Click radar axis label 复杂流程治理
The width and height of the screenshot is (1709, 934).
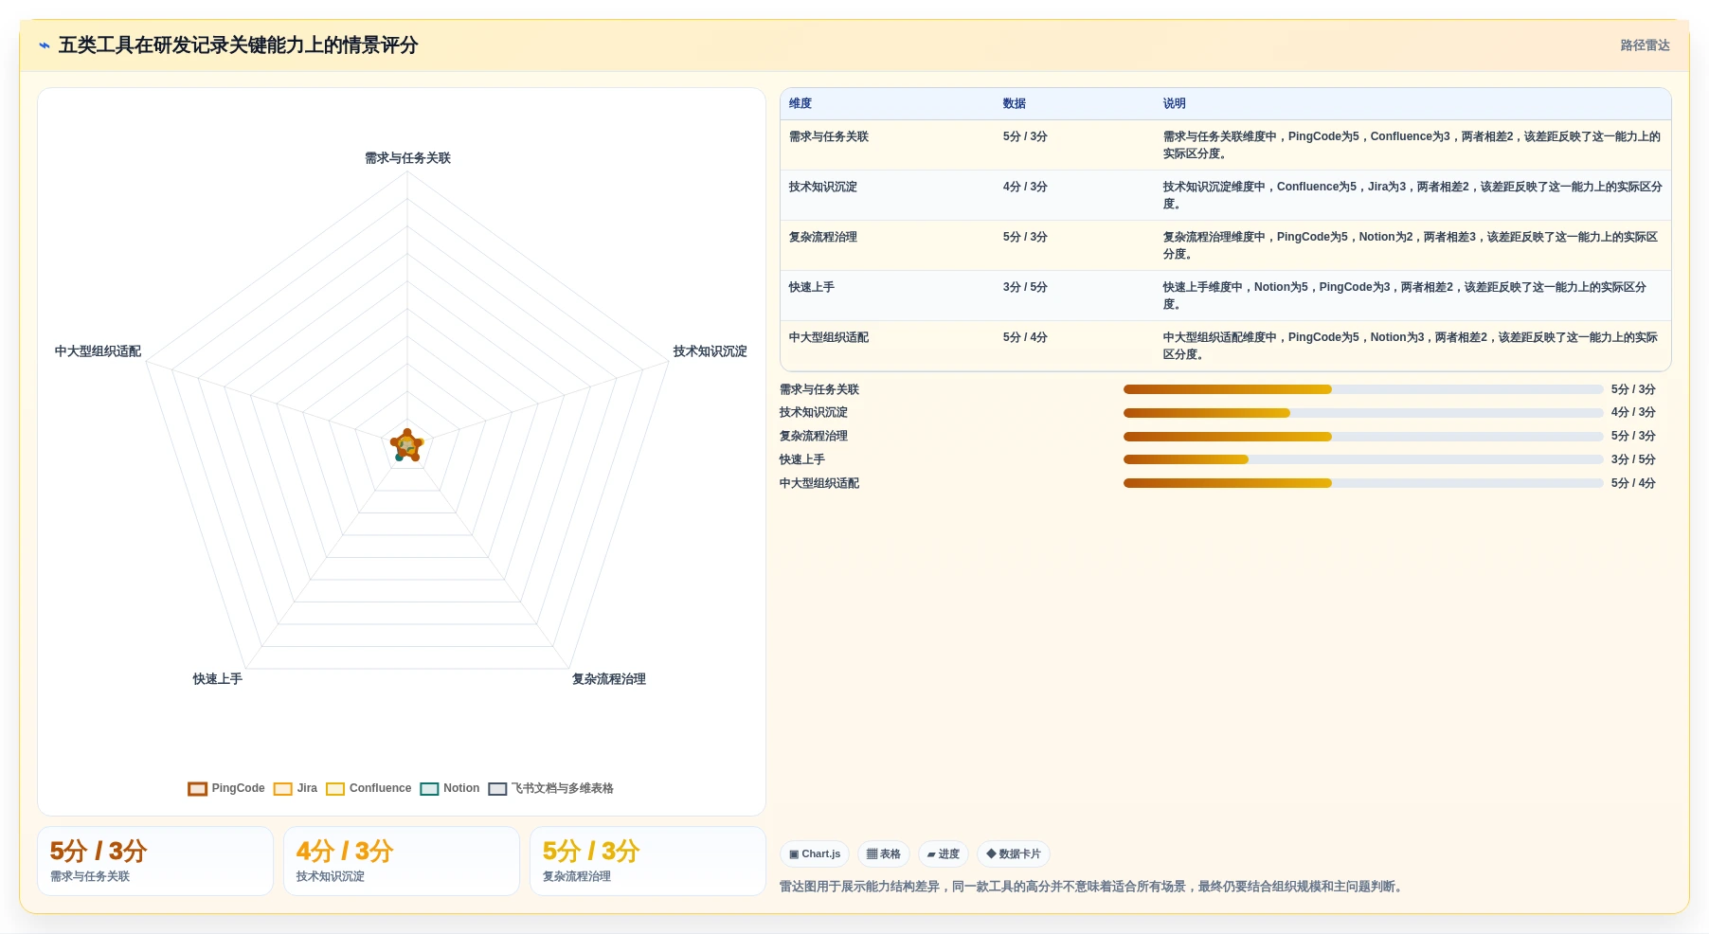pos(609,679)
